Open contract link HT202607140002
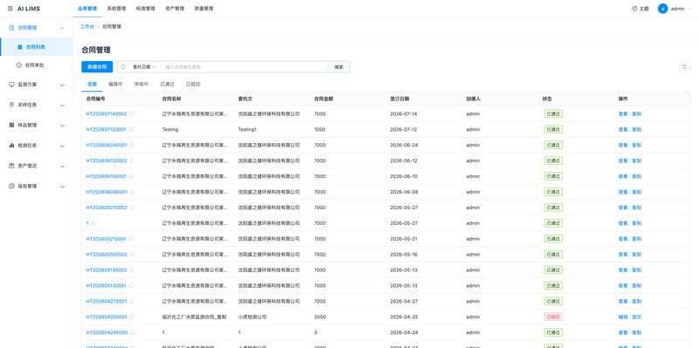Viewport: 699px width, 348px height. point(106,114)
